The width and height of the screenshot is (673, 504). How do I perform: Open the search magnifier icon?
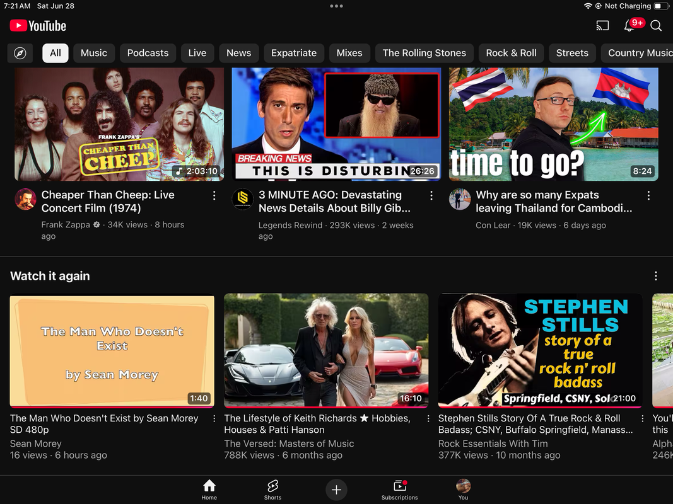pyautogui.click(x=656, y=26)
